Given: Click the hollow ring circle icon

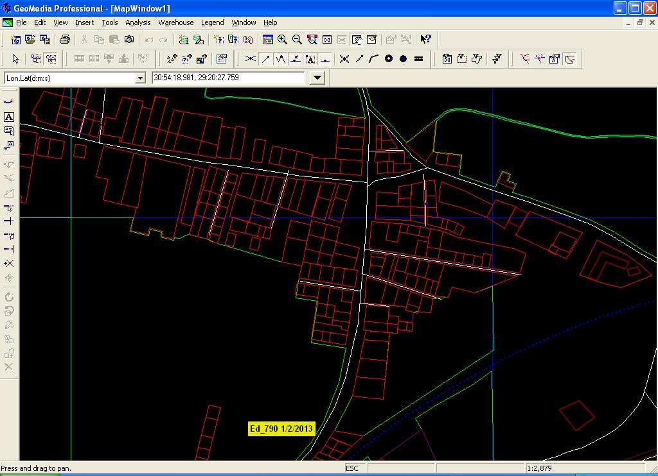Looking at the screenshot, I should tap(389, 59).
